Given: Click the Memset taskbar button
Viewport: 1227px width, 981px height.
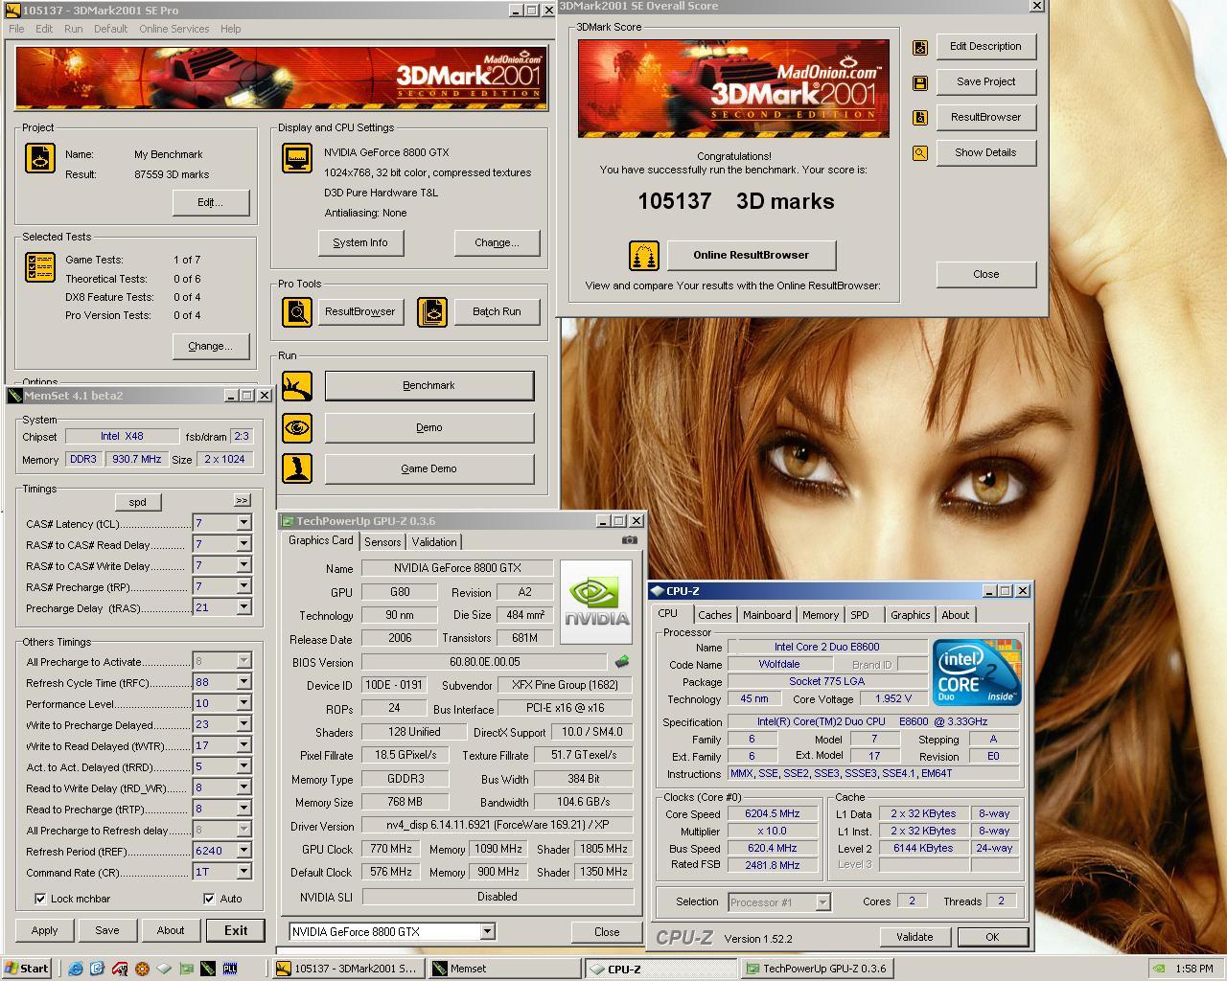Looking at the screenshot, I should [x=503, y=969].
